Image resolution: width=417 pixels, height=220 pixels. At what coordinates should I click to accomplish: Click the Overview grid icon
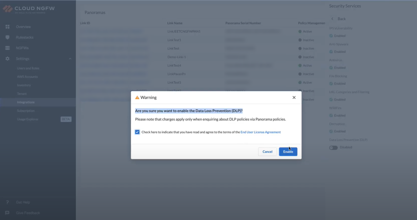pos(7,27)
